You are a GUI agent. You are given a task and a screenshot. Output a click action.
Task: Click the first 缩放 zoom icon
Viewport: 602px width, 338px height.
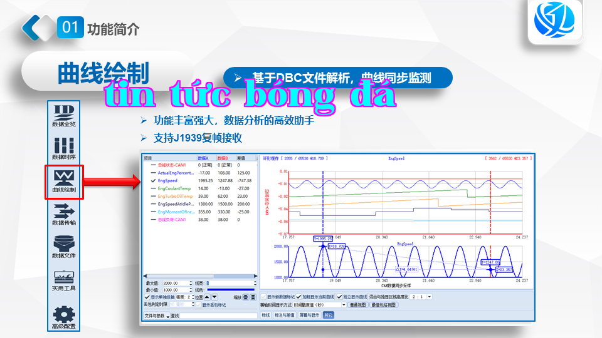[x=245, y=297]
